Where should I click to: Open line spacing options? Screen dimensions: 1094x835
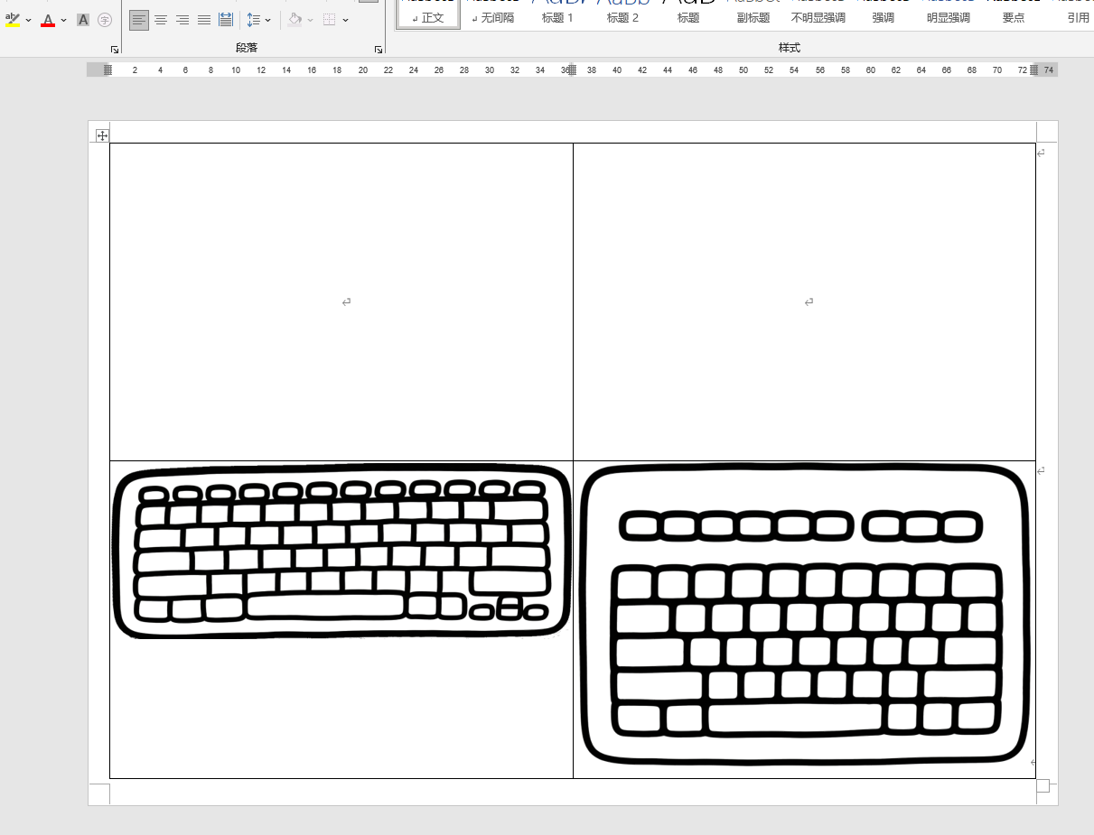click(258, 20)
